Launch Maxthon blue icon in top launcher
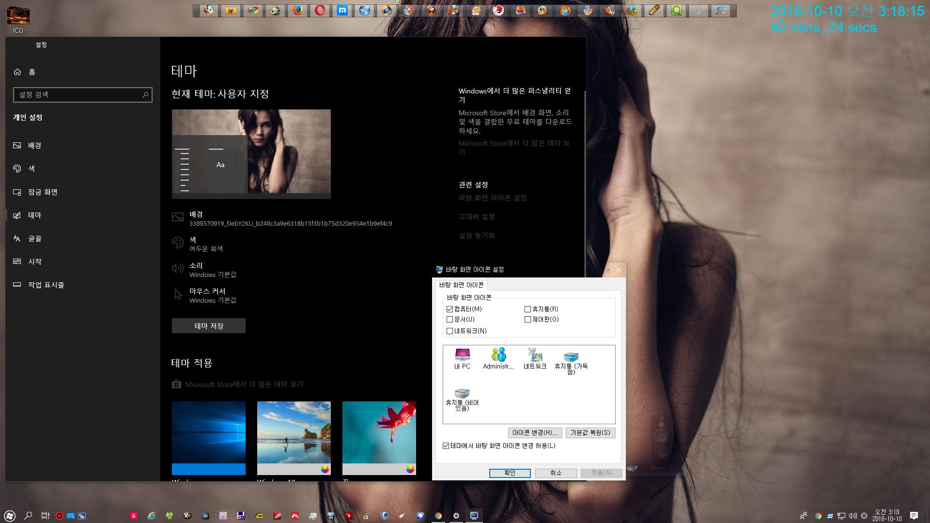This screenshot has width=930, height=523. click(342, 11)
